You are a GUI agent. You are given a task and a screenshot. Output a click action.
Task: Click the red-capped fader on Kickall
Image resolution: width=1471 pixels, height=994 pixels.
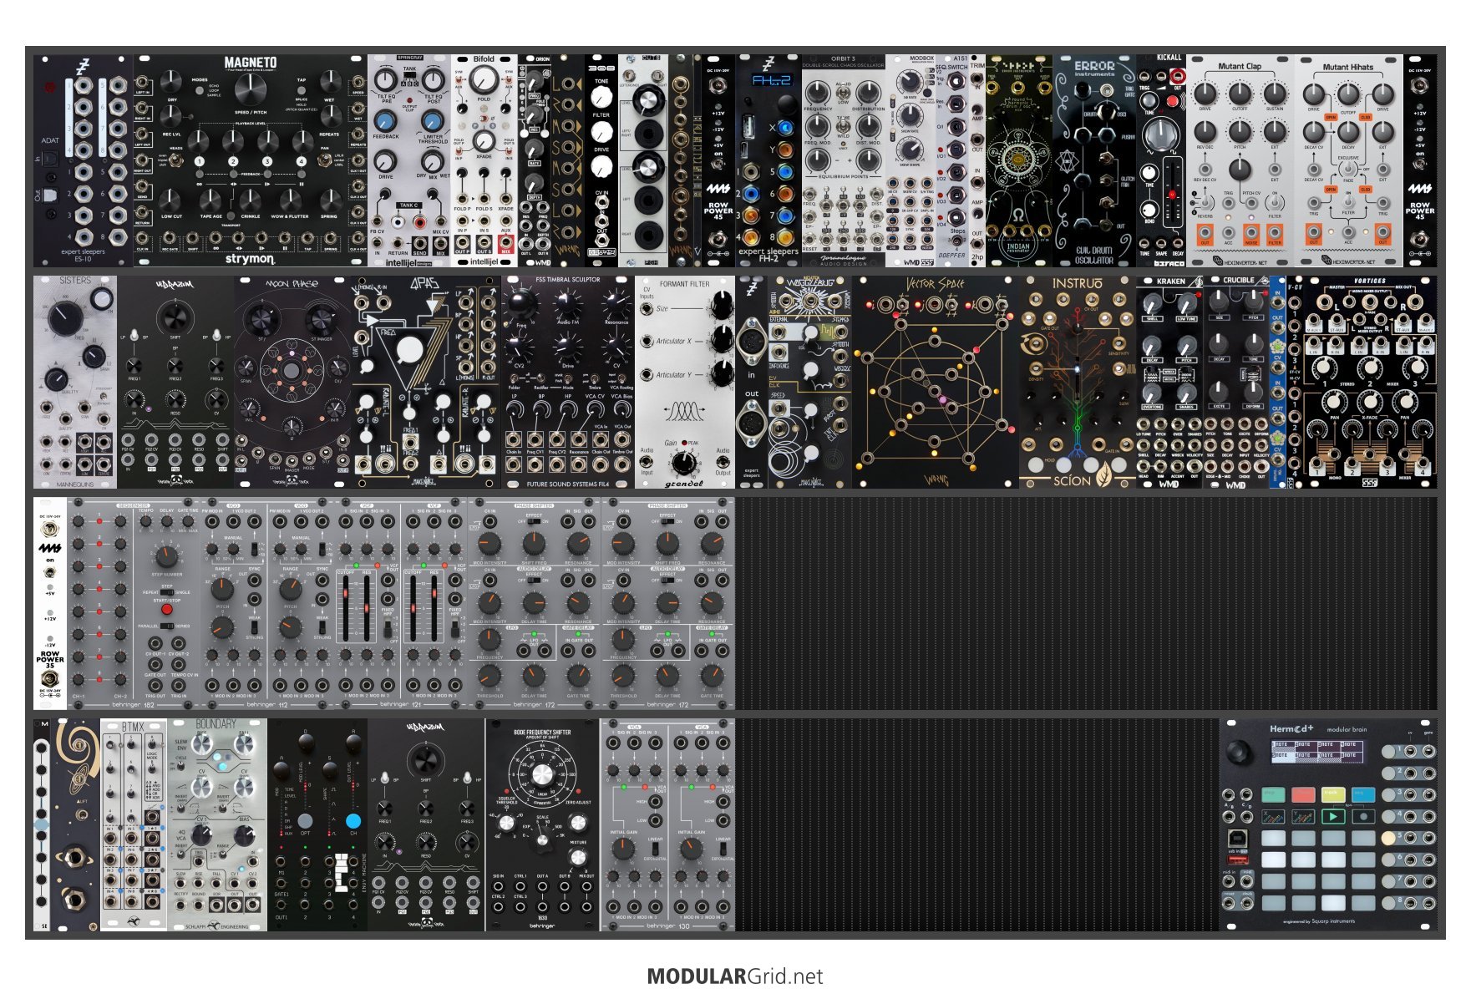(1172, 195)
